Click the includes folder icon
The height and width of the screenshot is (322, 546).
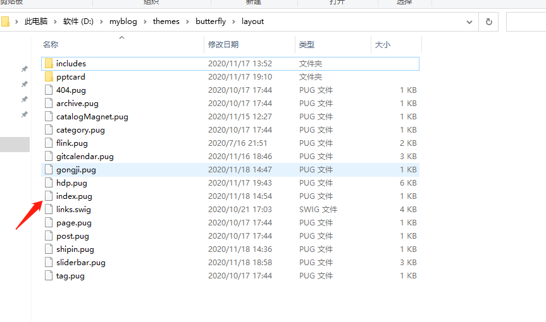49,64
